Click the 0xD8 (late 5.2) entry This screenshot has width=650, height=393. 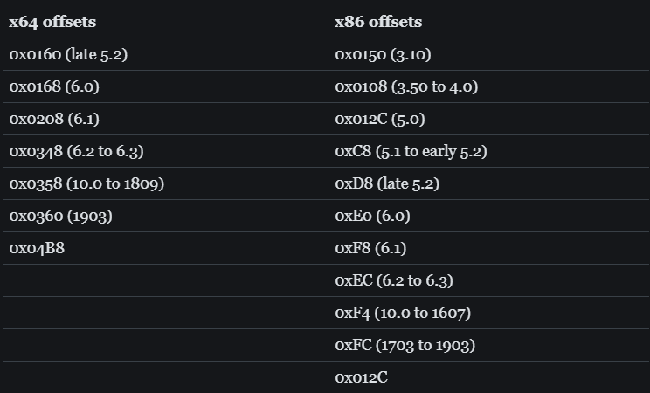click(x=387, y=183)
